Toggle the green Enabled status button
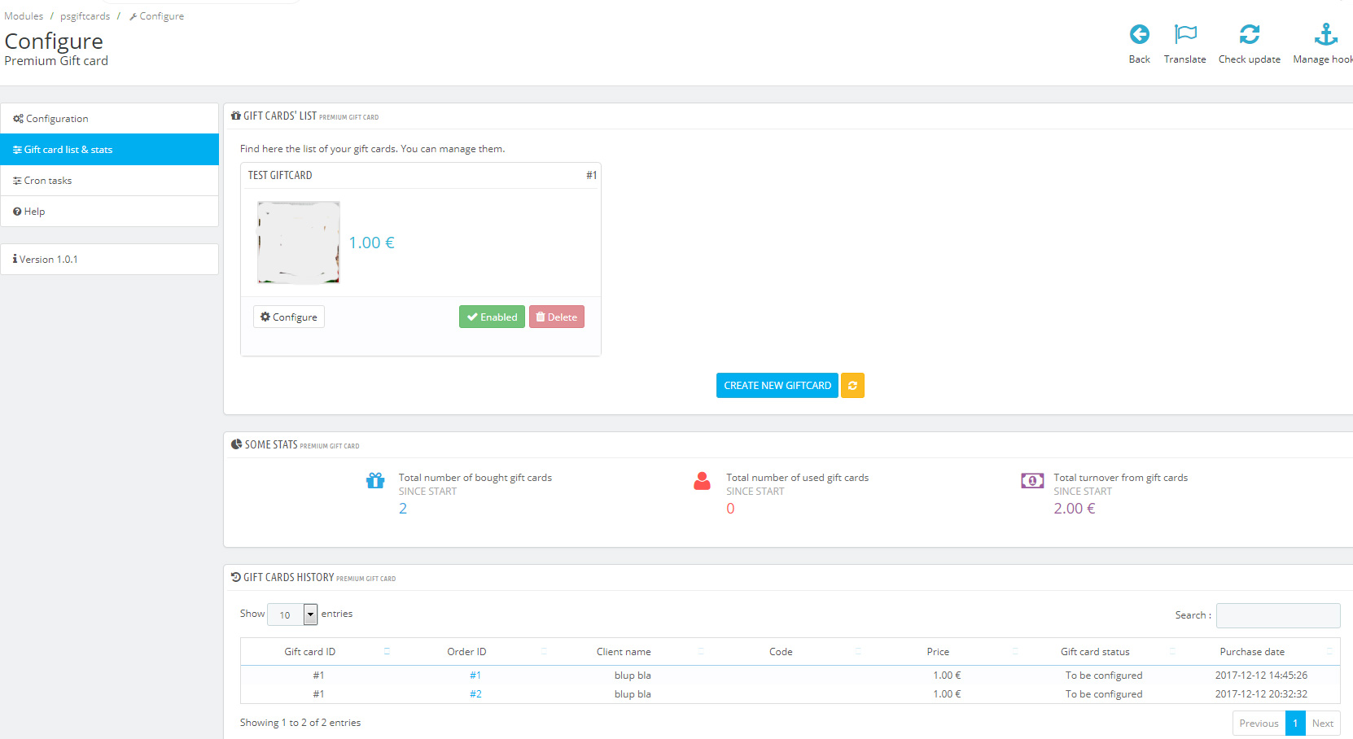The width and height of the screenshot is (1353, 739). click(492, 317)
